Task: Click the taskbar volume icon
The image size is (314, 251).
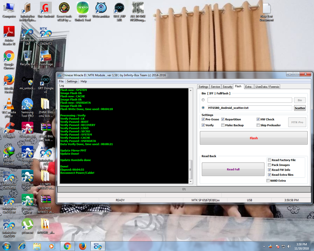Action: coord(289,246)
